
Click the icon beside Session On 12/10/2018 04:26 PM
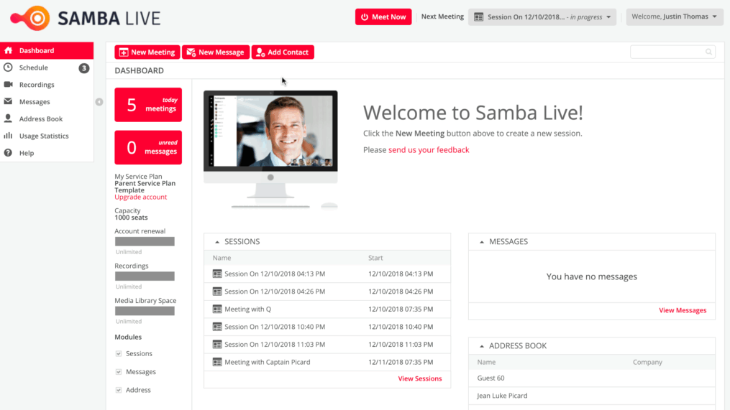click(x=217, y=292)
